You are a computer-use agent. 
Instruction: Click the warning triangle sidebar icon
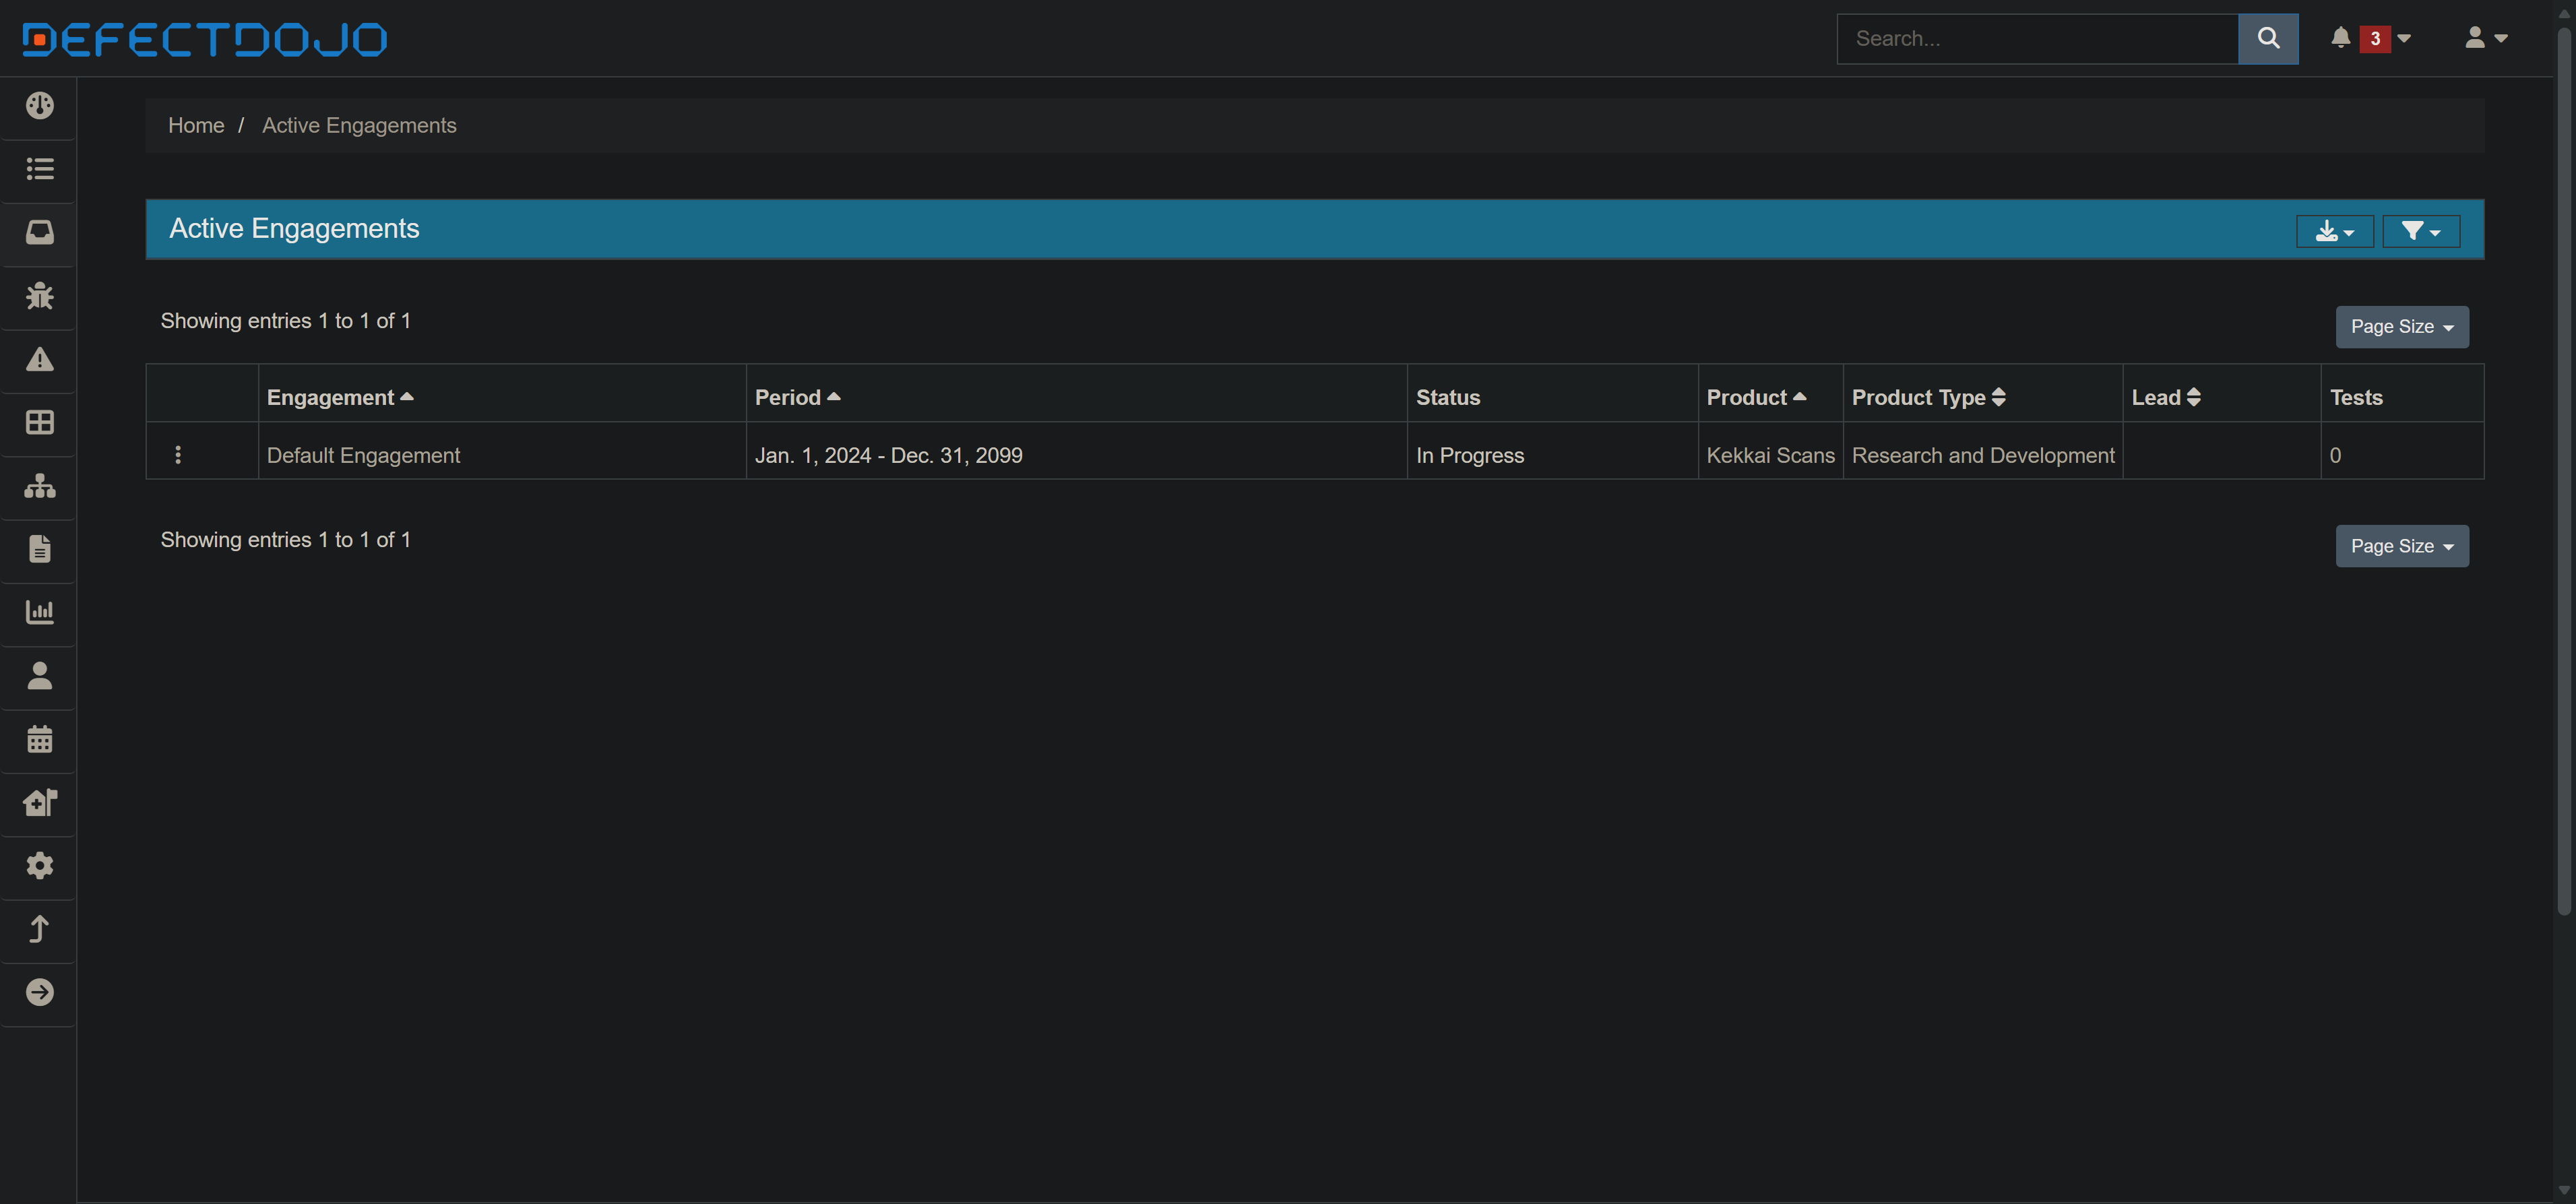pos(39,359)
